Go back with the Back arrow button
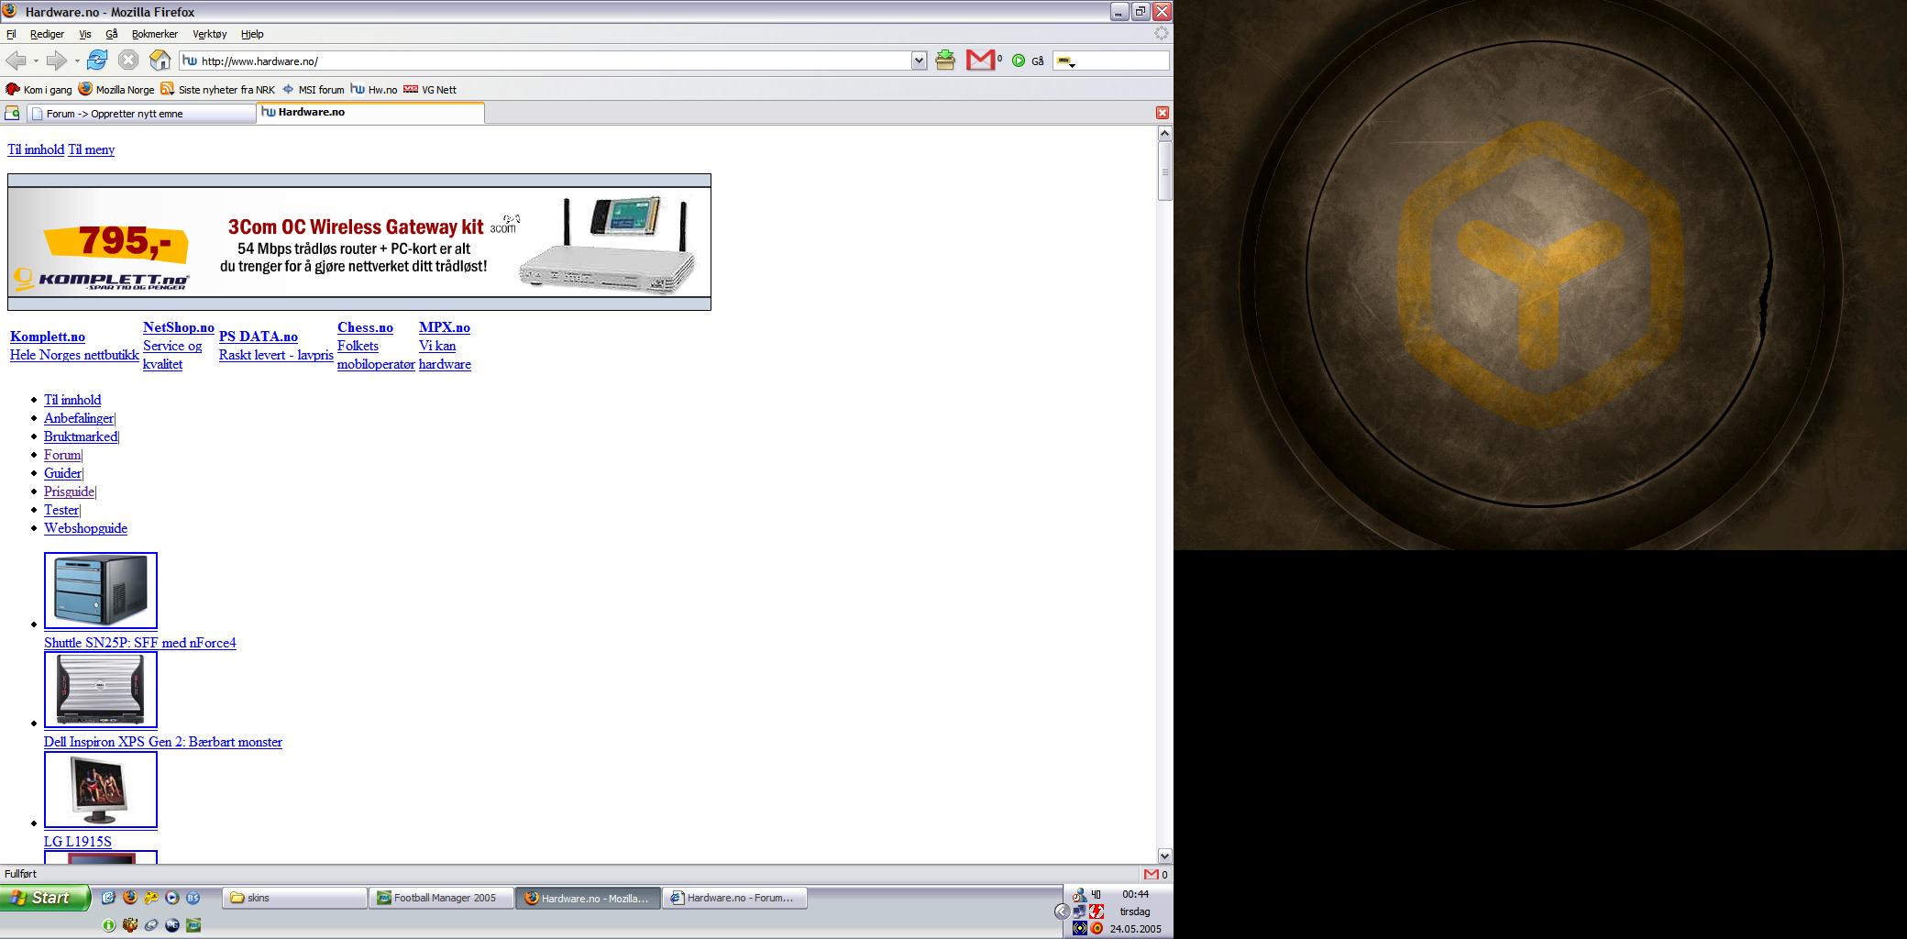The image size is (1907, 939). (x=16, y=61)
